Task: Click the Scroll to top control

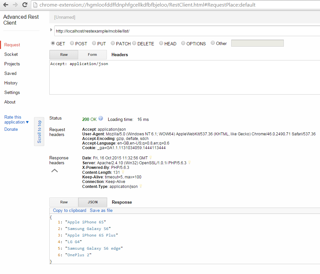Action: pyautogui.click(x=39, y=132)
